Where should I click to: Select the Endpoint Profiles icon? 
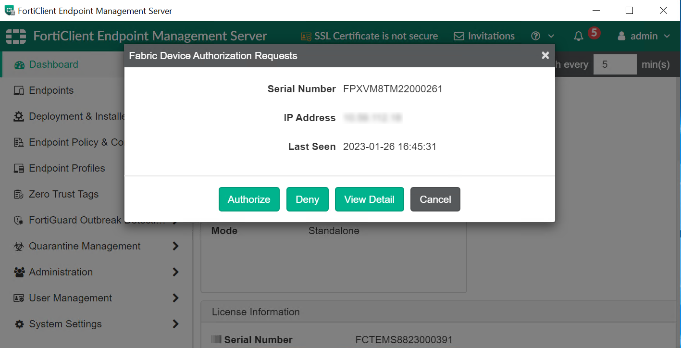[19, 168]
